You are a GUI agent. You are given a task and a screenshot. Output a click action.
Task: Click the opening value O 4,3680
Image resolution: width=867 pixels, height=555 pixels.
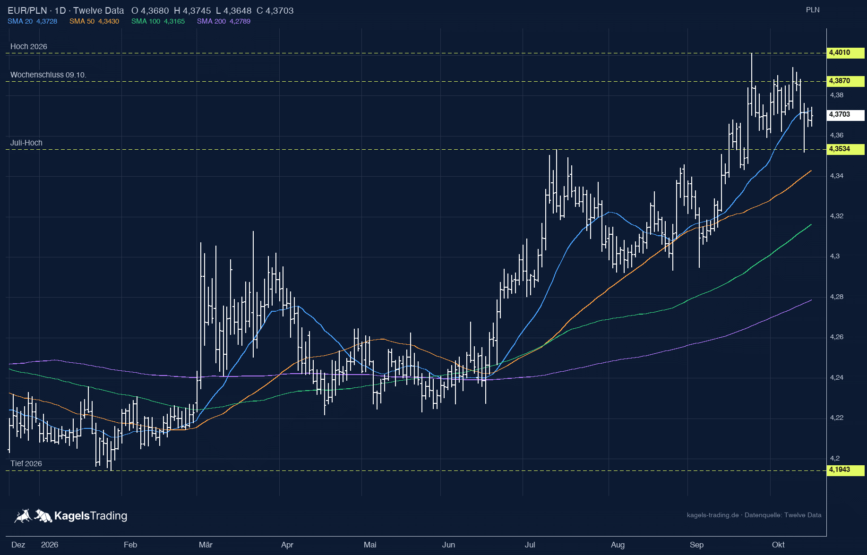point(150,10)
